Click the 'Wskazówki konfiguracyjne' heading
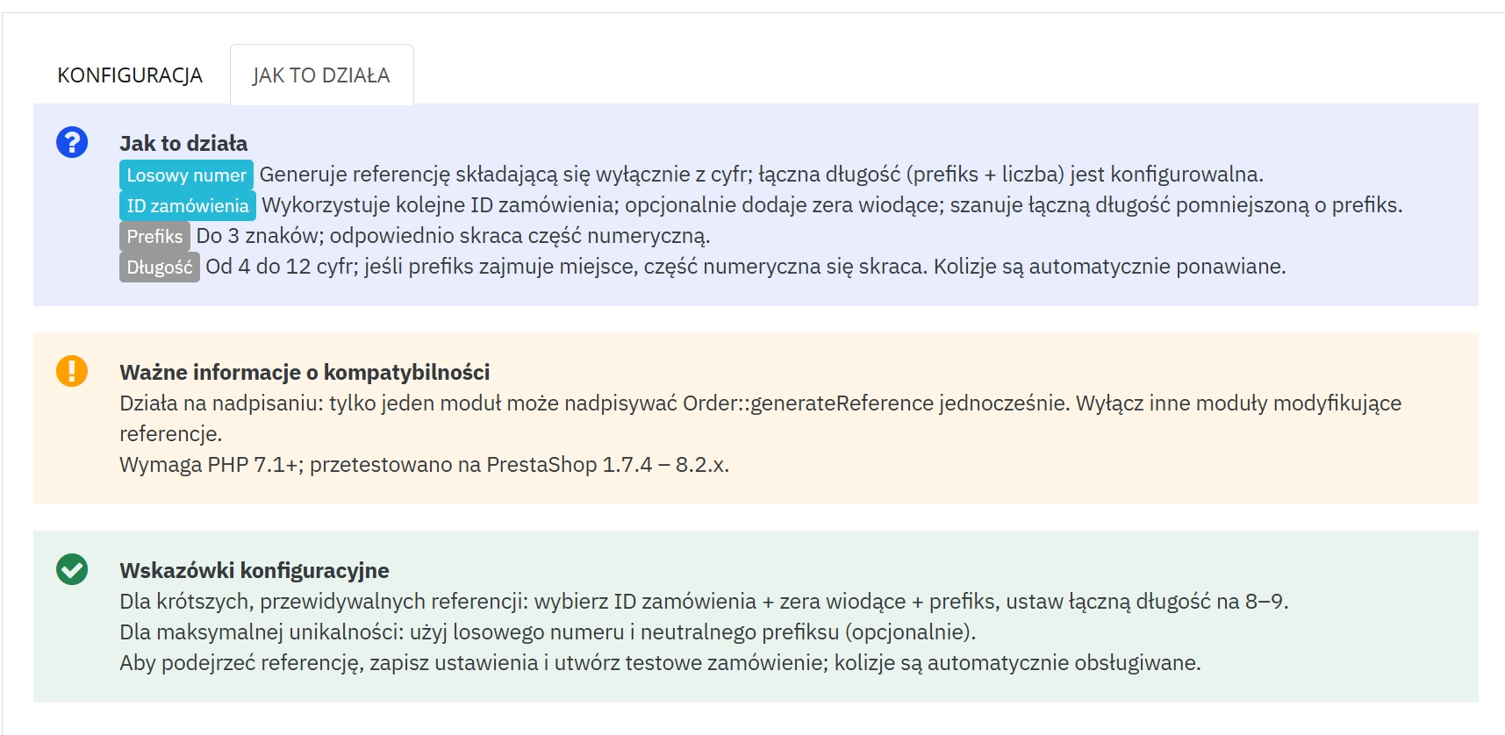 pos(261,568)
